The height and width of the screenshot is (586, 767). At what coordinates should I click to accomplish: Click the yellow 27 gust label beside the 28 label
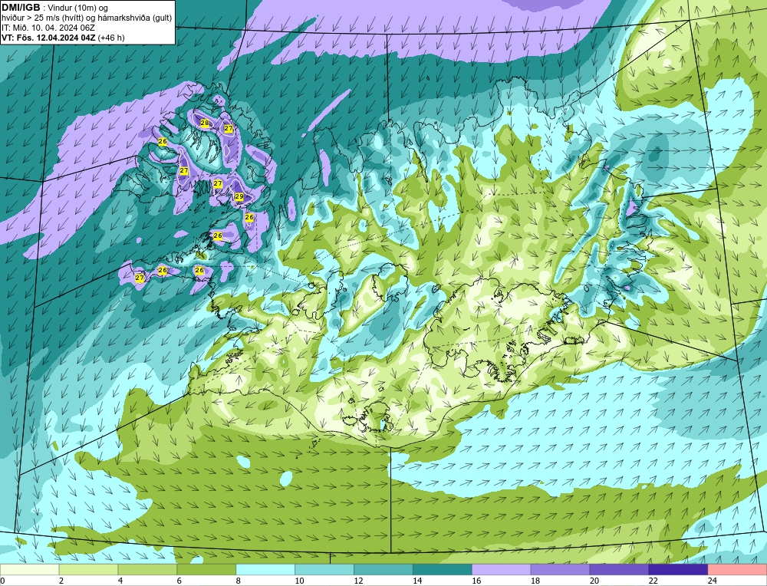pyautogui.click(x=229, y=128)
